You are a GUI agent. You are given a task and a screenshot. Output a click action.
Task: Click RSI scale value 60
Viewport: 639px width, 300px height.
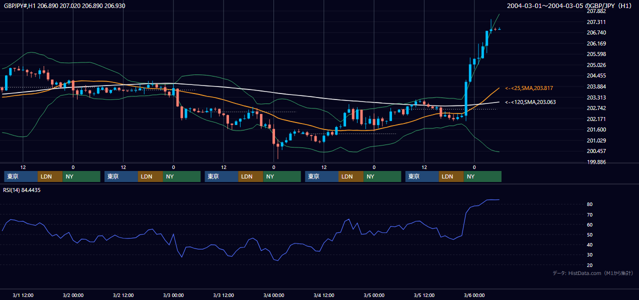[589, 224]
